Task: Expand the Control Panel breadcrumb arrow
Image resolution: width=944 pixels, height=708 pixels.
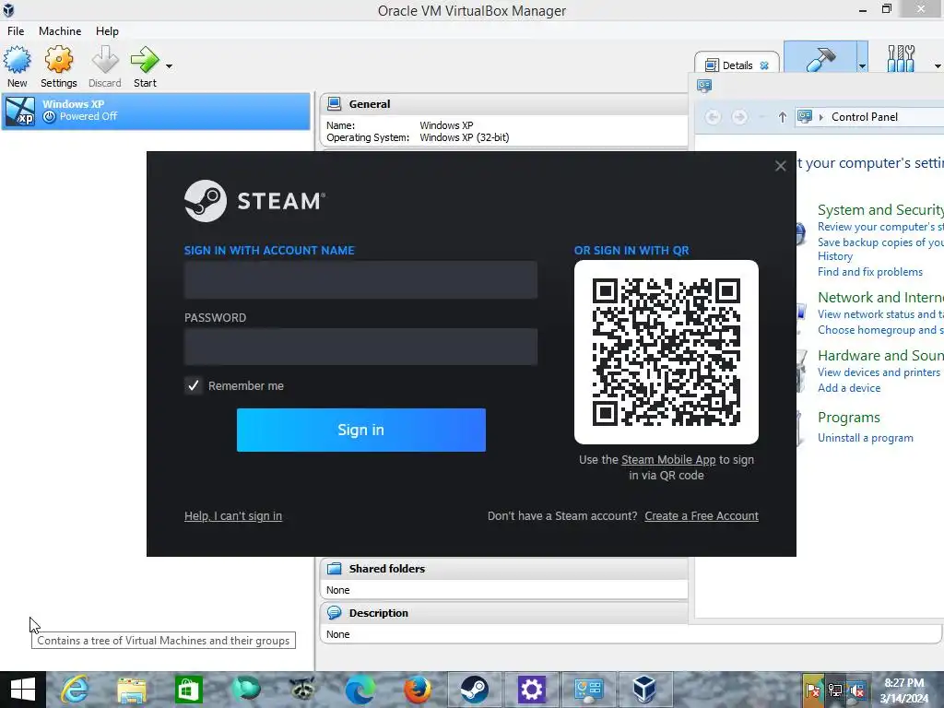Action: [x=821, y=117]
